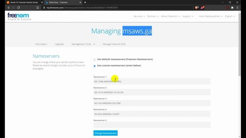Select the Client Area - Freenom tab

58,2
